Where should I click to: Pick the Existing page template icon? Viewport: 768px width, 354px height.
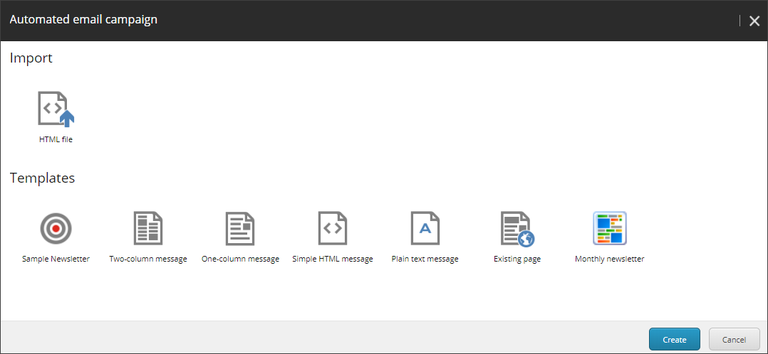(x=517, y=229)
